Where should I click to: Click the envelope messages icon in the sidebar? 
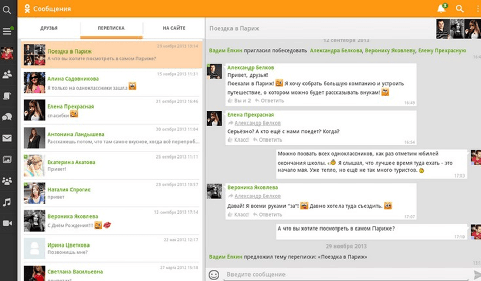point(7,138)
